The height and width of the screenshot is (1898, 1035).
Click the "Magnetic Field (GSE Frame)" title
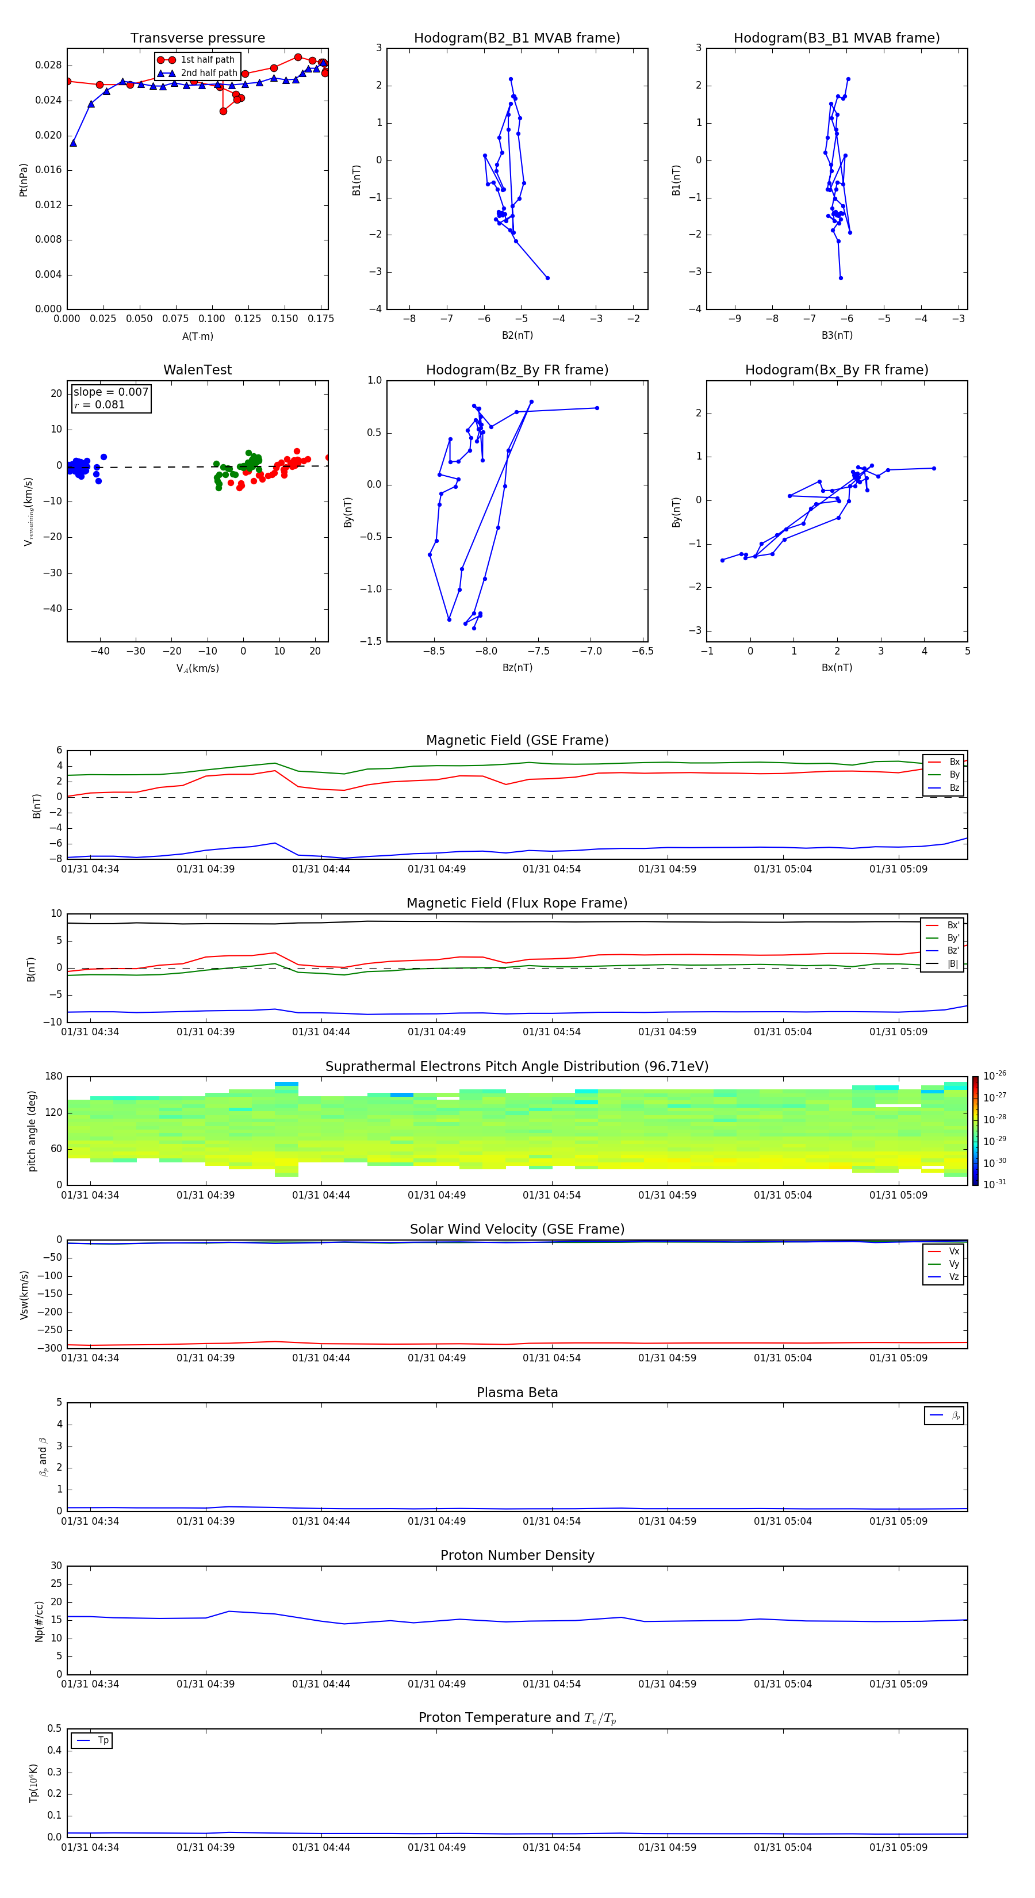click(x=517, y=740)
